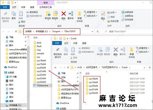This screenshot has width=153, height=110.
Task: Open File (文件) tab in Crack window
Action: [x=57, y=43]
